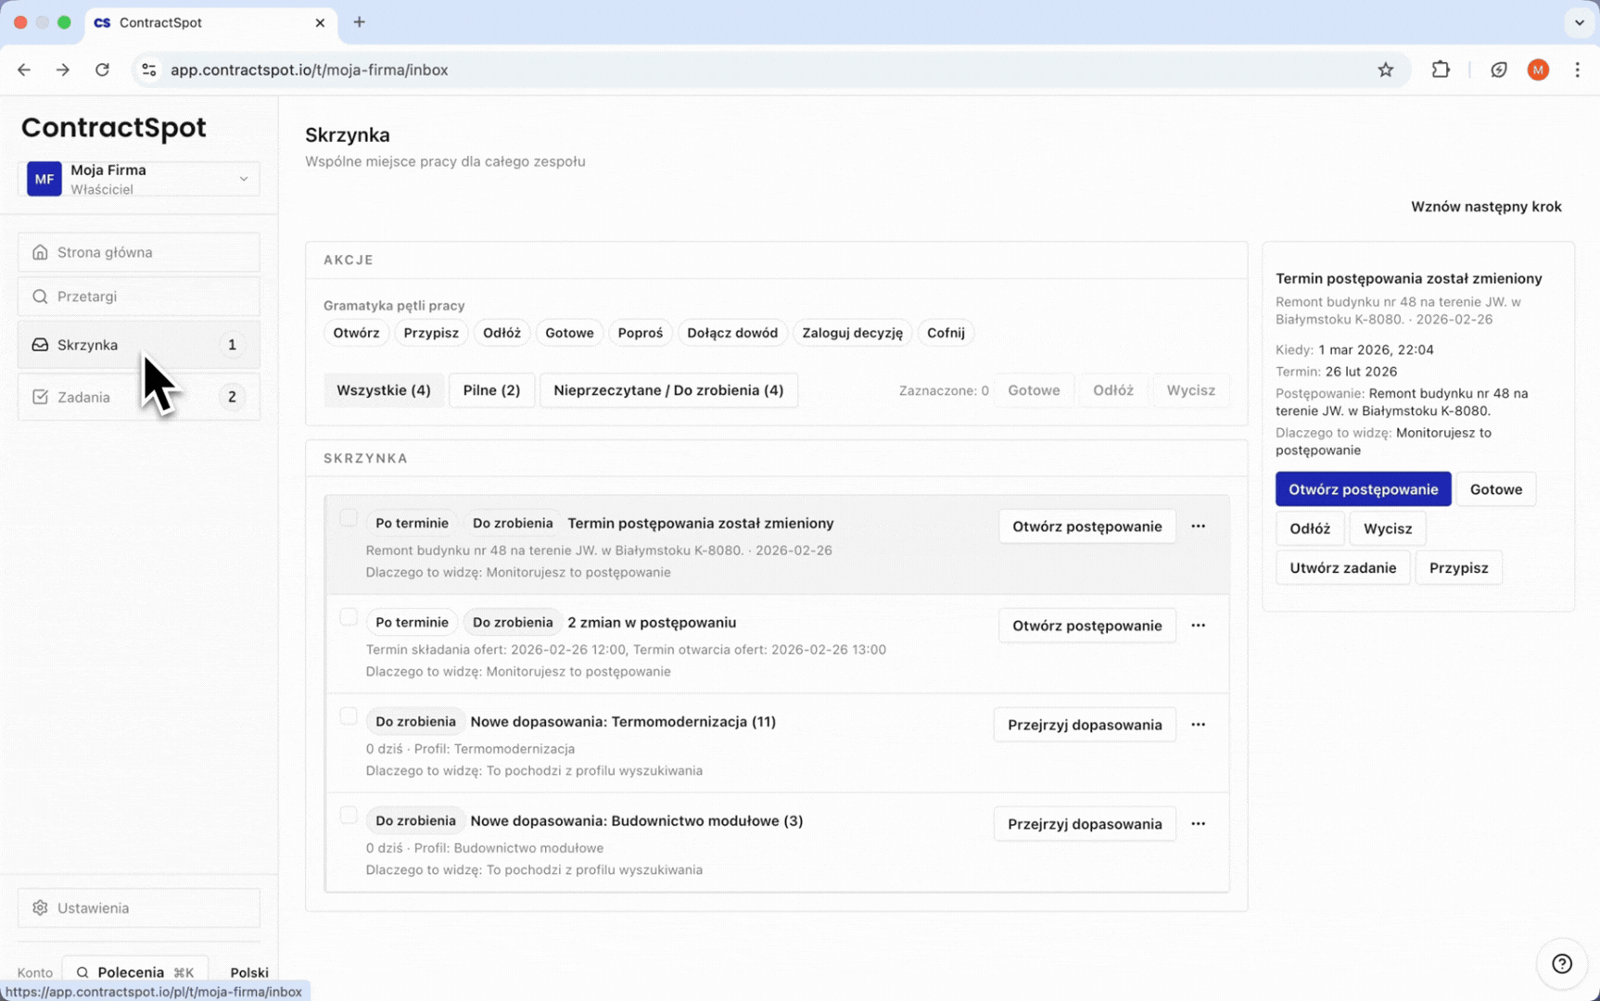1600x1001 pixels.
Task: Click the Polecenia search icon
Action: coord(83,972)
